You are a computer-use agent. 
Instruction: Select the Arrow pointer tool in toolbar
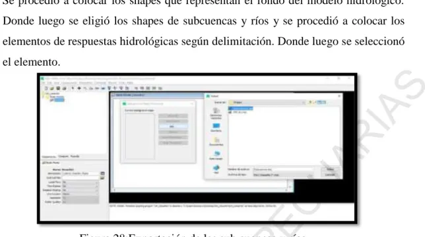pos(73,88)
